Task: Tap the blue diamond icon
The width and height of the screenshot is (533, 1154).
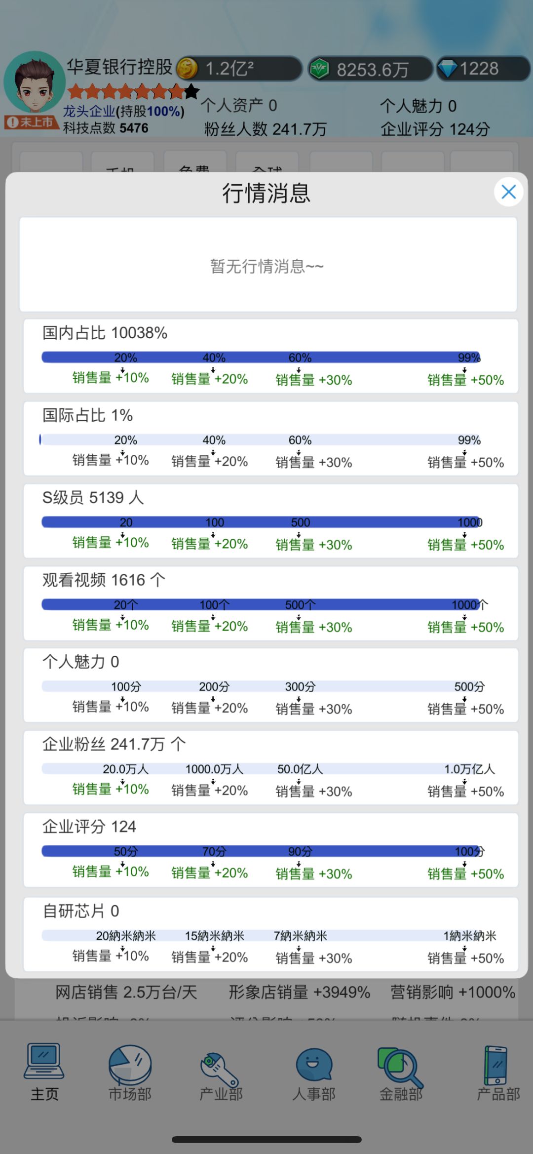Action: point(448,69)
